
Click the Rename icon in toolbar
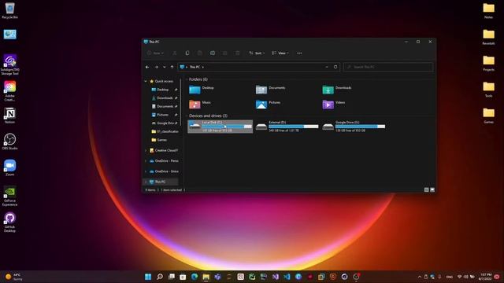213,53
